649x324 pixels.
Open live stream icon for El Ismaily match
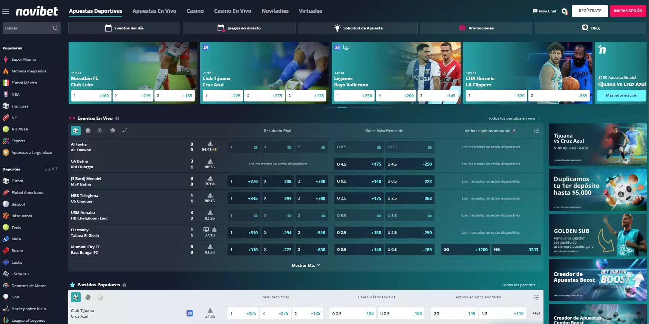point(206,229)
